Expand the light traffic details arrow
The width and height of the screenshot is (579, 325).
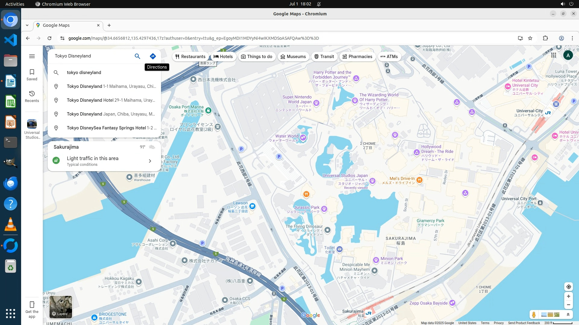tap(150, 161)
